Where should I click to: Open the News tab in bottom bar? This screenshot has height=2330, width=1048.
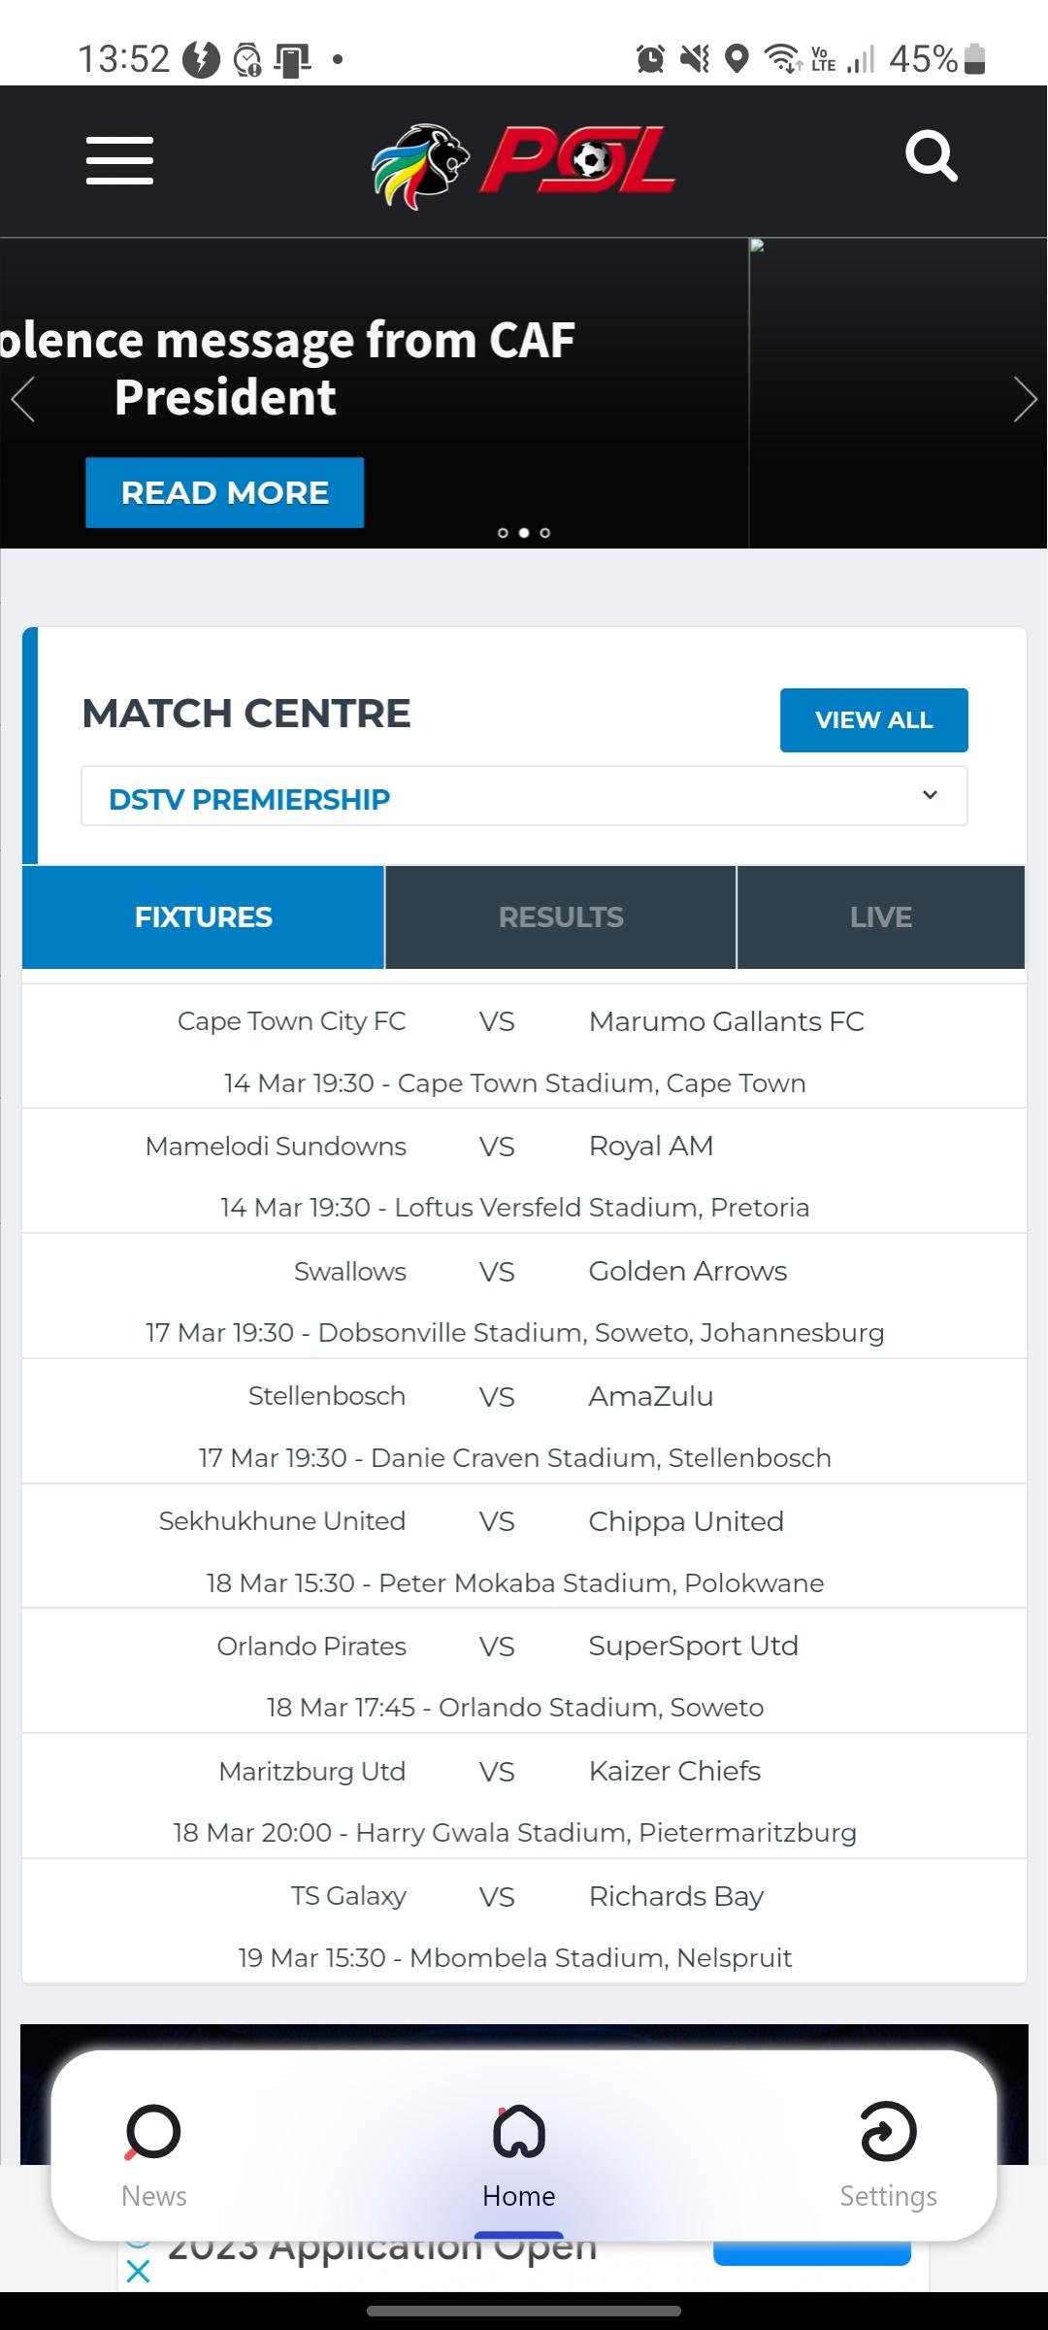click(x=153, y=2155)
